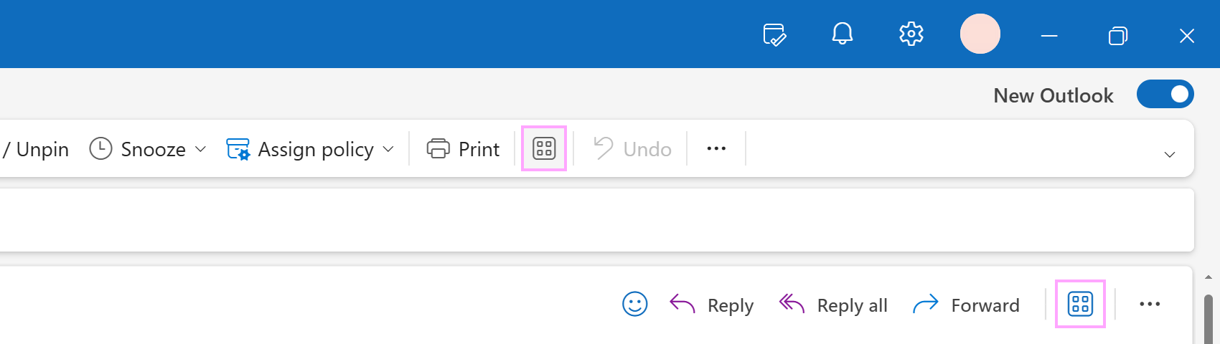Image resolution: width=1220 pixels, height=344 pixels.
Task: Reply to the message
Action: pos(711,305)
